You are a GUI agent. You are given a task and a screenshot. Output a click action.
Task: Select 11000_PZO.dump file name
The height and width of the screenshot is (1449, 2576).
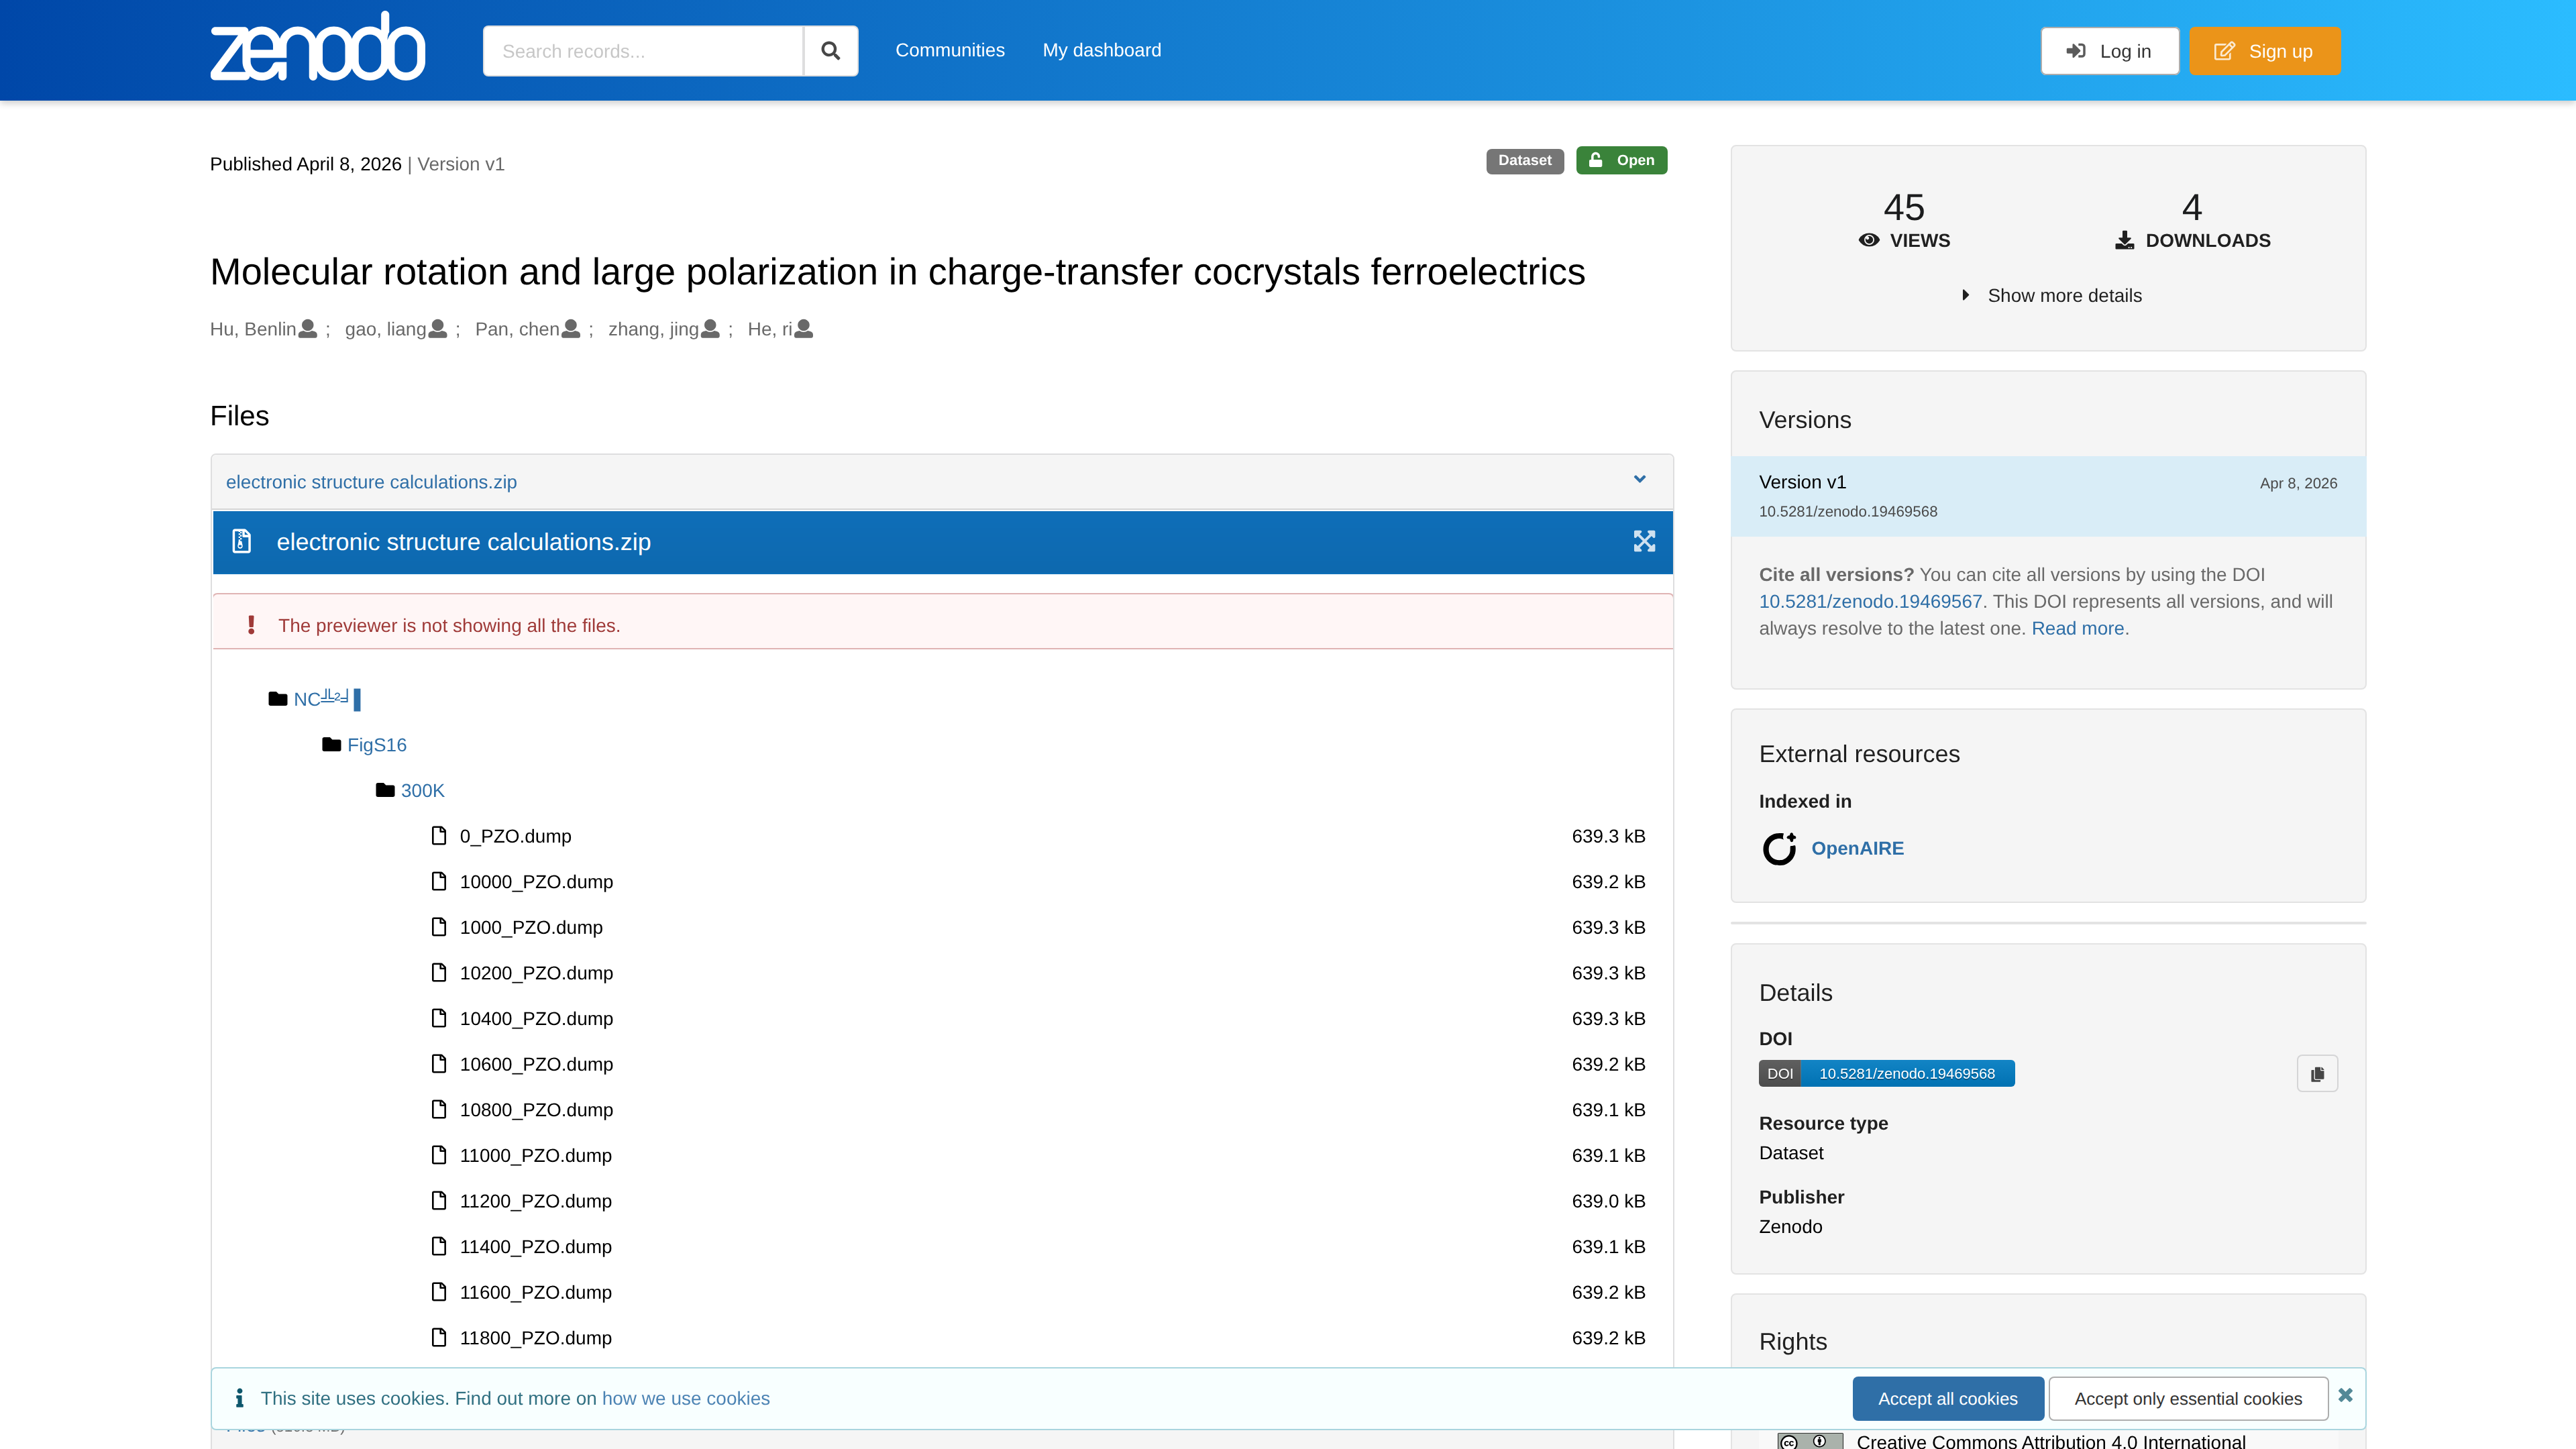[535, 1155]
